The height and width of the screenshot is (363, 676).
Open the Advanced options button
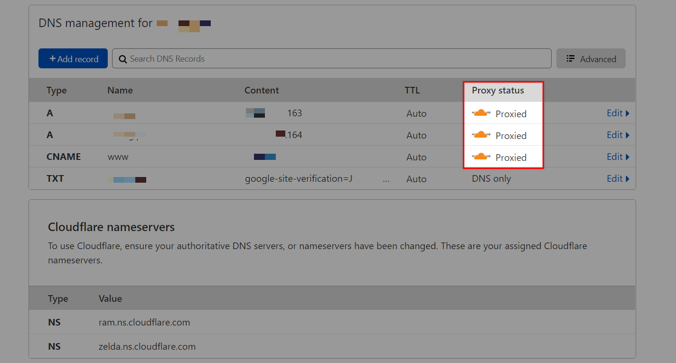591,58
